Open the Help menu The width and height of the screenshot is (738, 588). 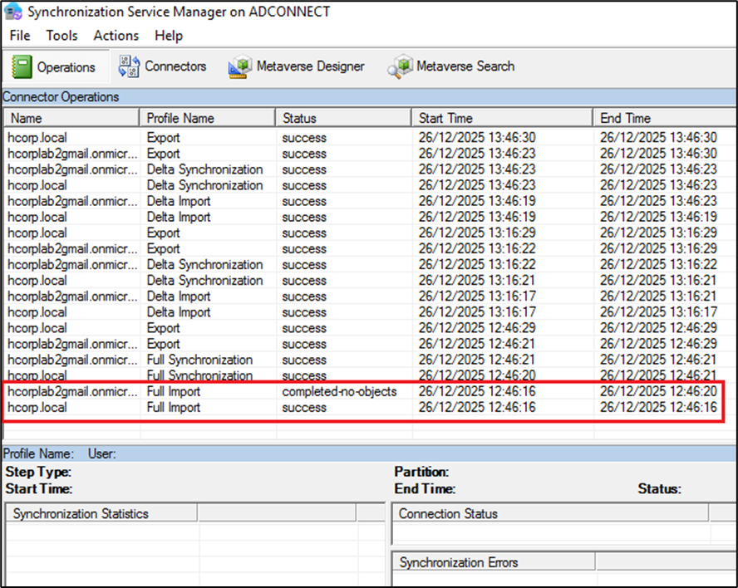[x=169, y=35]
